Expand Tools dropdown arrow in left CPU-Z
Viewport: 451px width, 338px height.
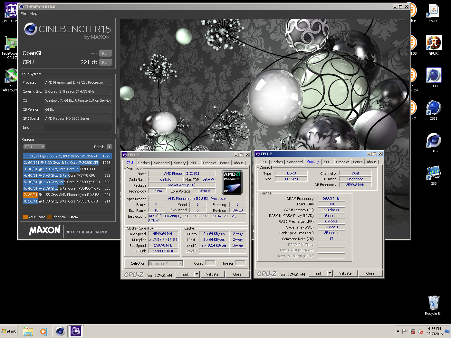pyautogui.click(x=197, y=275)
